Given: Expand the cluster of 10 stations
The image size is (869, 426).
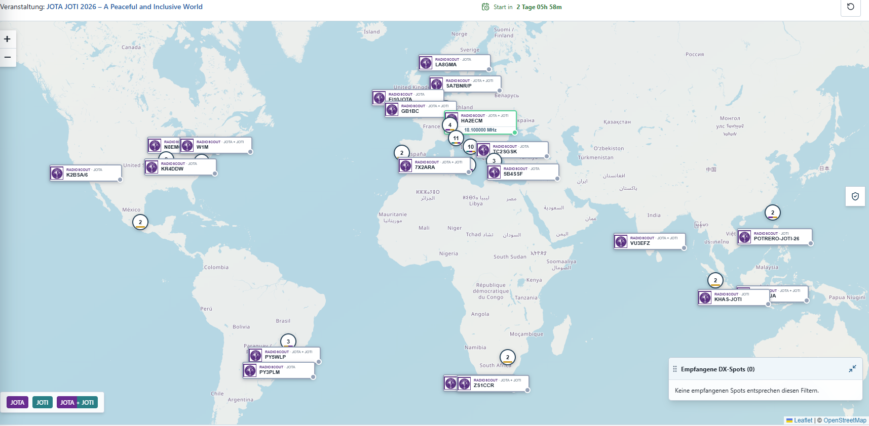Looking at the screenshot, I should click(x=471, y=147).
